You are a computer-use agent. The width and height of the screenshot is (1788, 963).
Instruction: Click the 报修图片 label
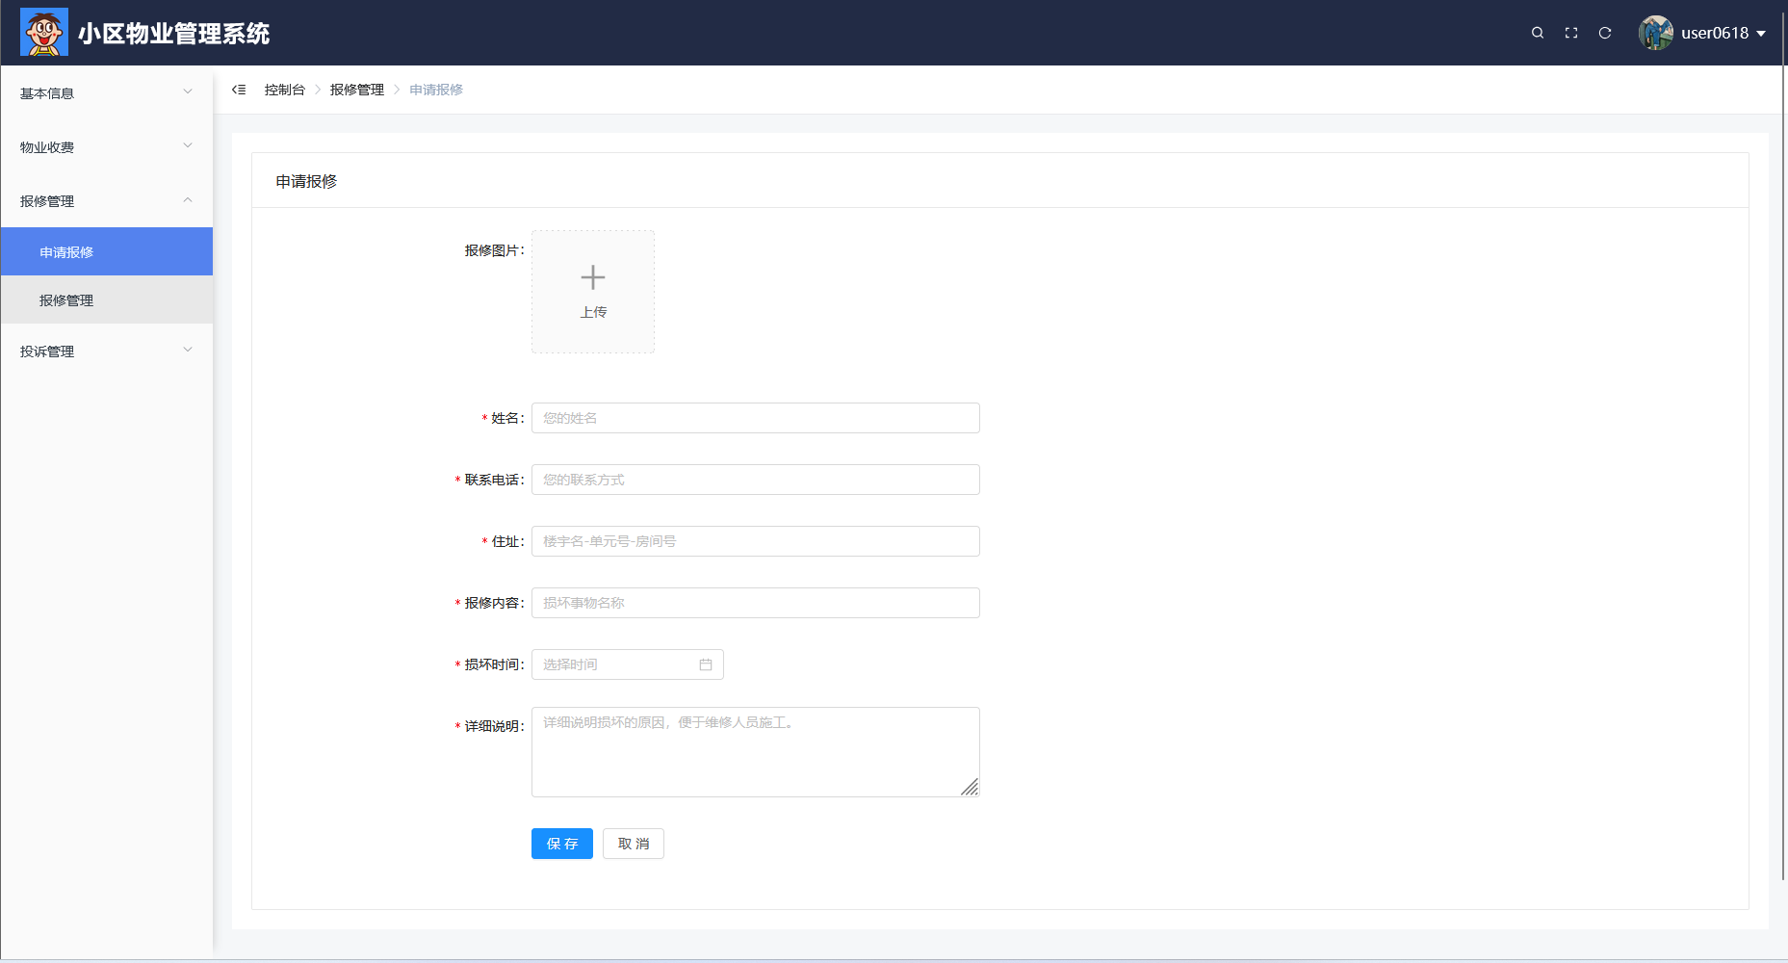pyautogui.click(x=495, y=250)
